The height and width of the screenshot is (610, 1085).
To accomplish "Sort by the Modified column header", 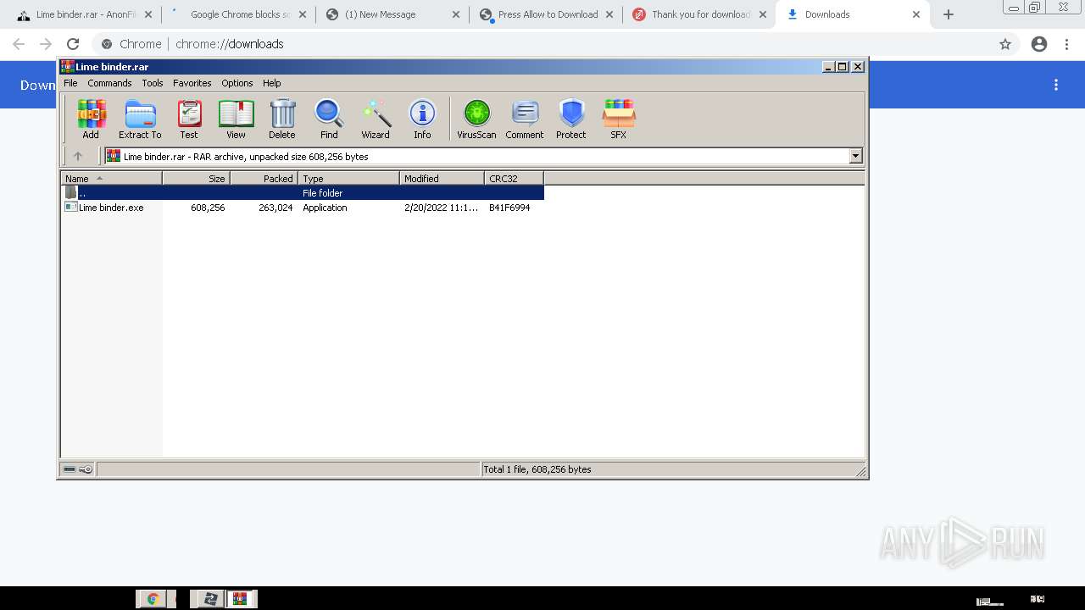I will (x=442, y=178).
